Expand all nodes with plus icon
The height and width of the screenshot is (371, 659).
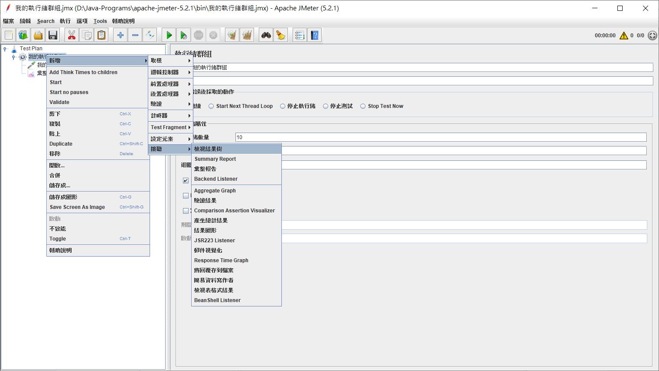[121, 35]
